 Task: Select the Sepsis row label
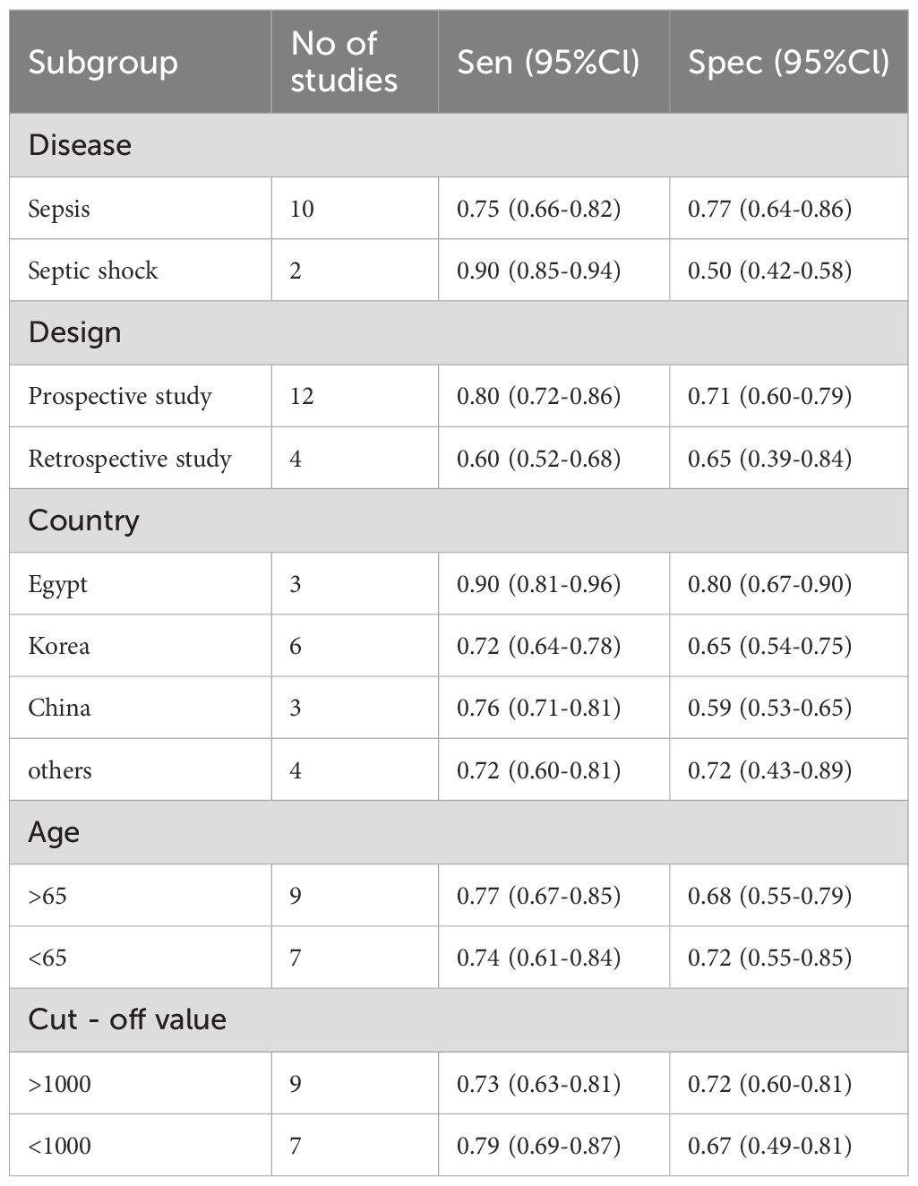click(59, 209)
